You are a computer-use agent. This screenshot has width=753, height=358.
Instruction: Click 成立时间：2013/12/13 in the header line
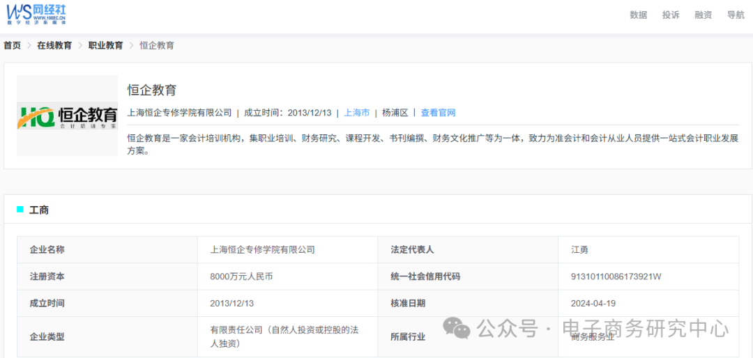pyautogui.click(x=288, y=113)
